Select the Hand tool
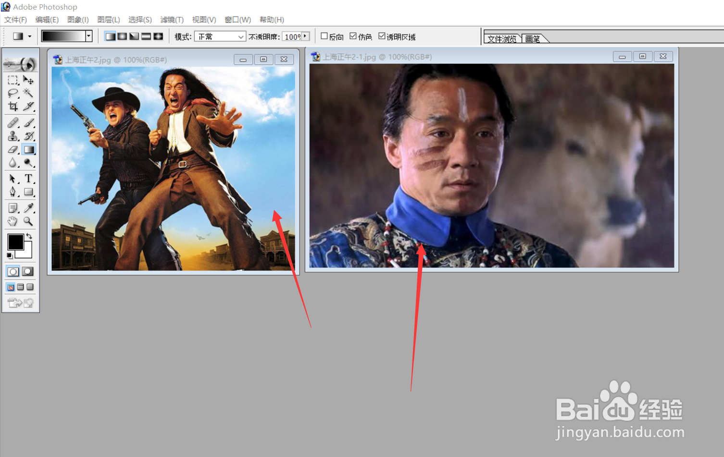Viewport: 724px width, 457px height. [x=13, y=221]
